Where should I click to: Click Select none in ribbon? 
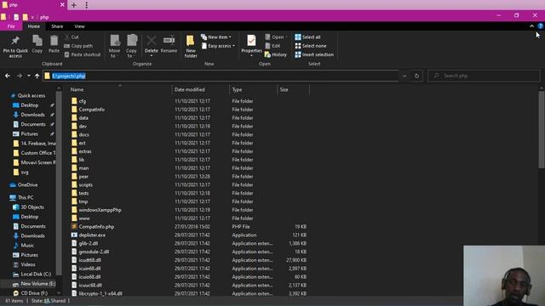pos(310,46)
